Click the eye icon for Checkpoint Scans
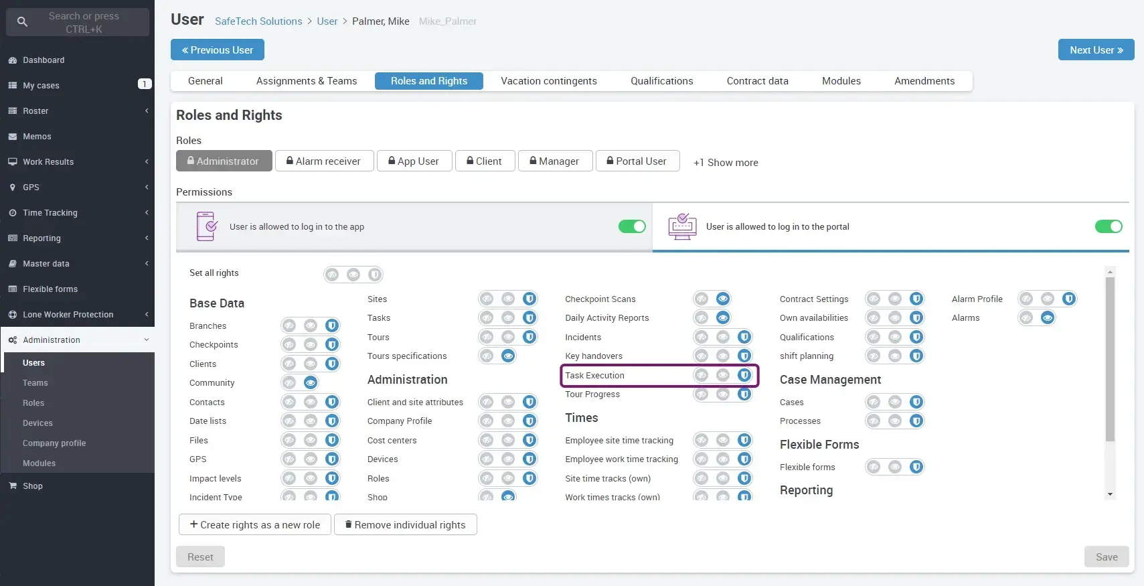This screenshot has height=586, width=1144. click(x=722, y=299)
